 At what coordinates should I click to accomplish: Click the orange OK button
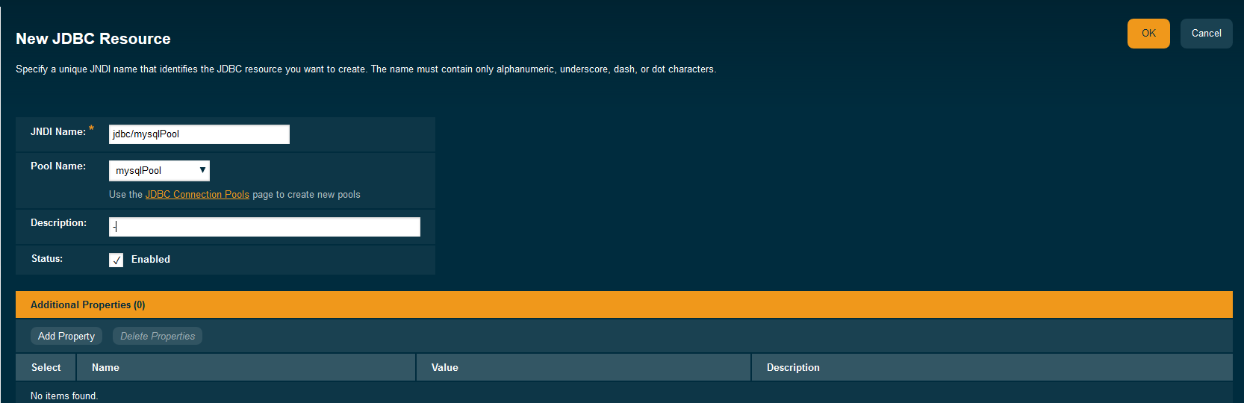pos(1148,34)
